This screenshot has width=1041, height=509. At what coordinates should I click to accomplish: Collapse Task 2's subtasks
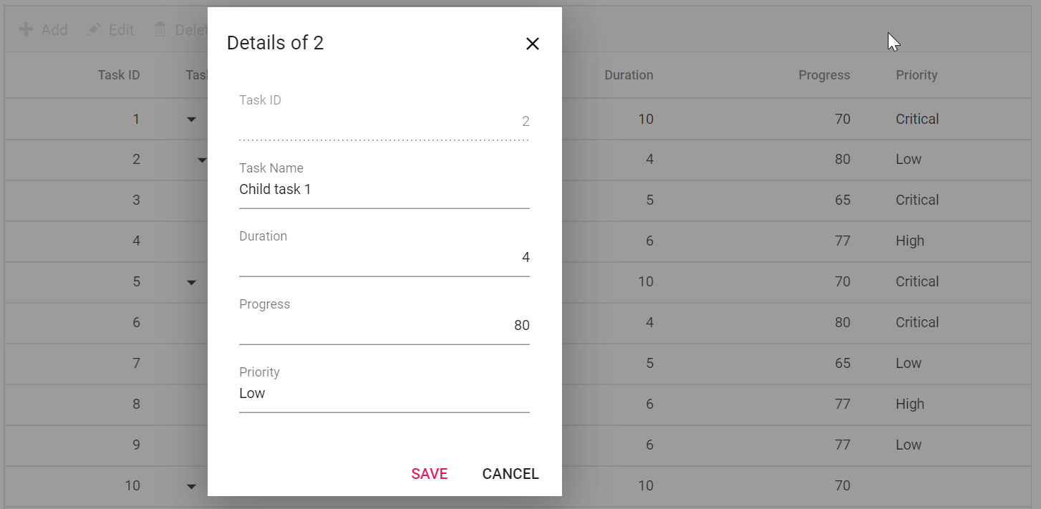point(202,160)
